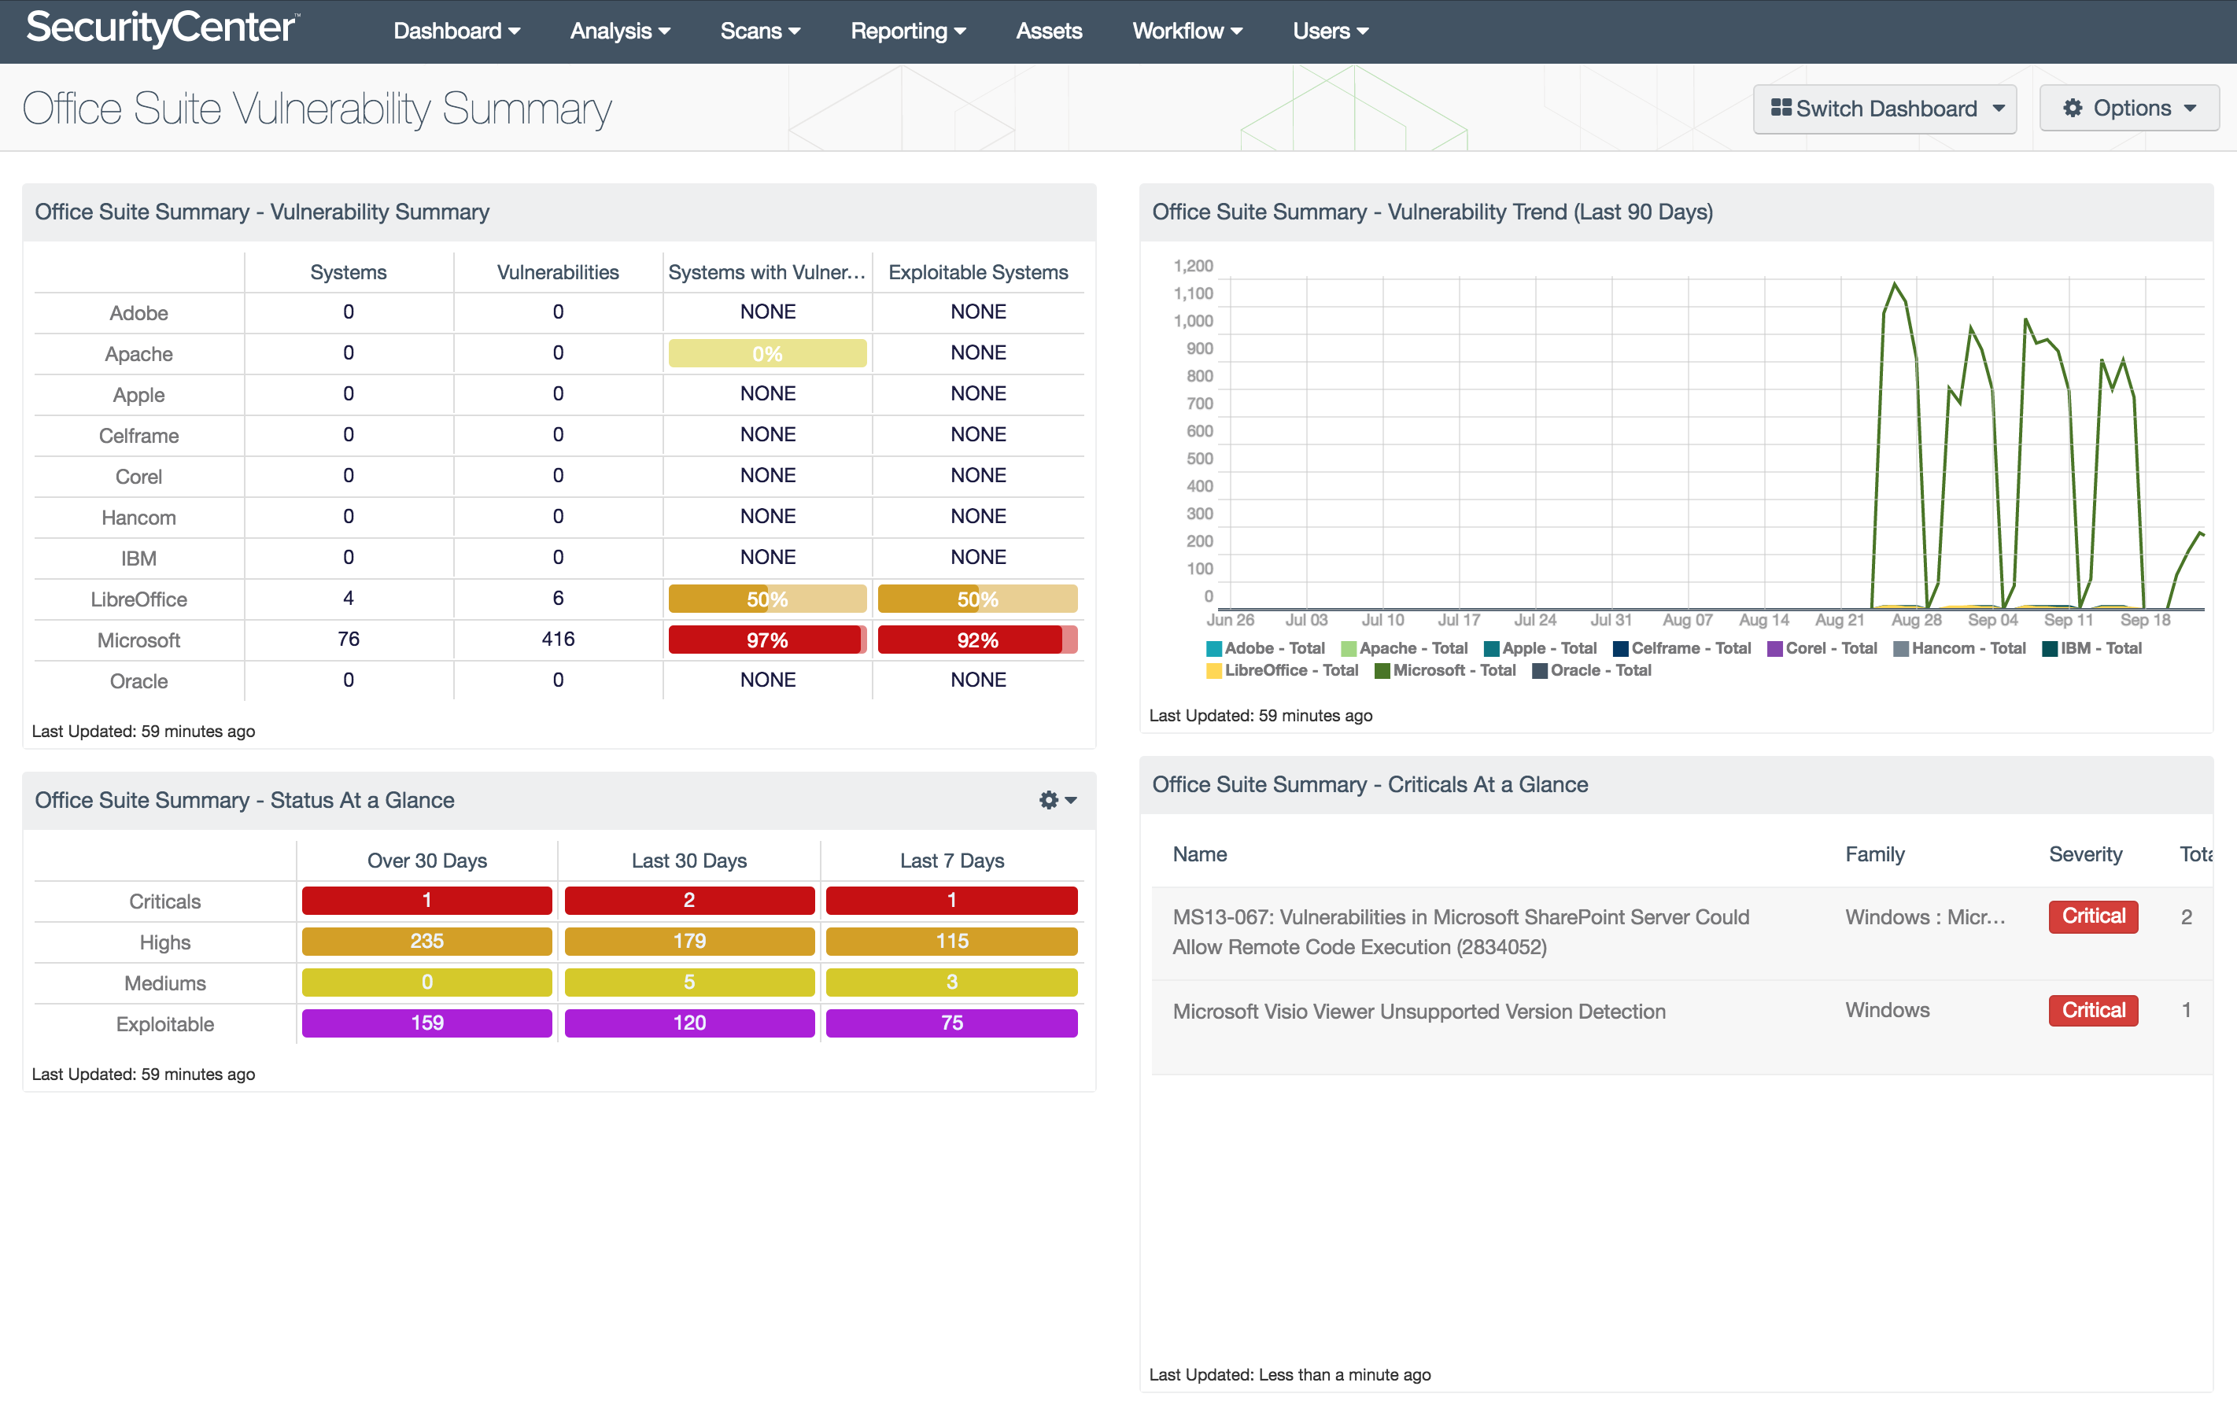Go to the Assets page
The image size is (2237, 1412).
pyautogui.click(x=1049, y=31)
